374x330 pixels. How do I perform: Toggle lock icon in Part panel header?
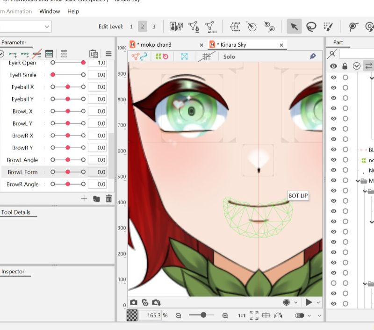345,66
